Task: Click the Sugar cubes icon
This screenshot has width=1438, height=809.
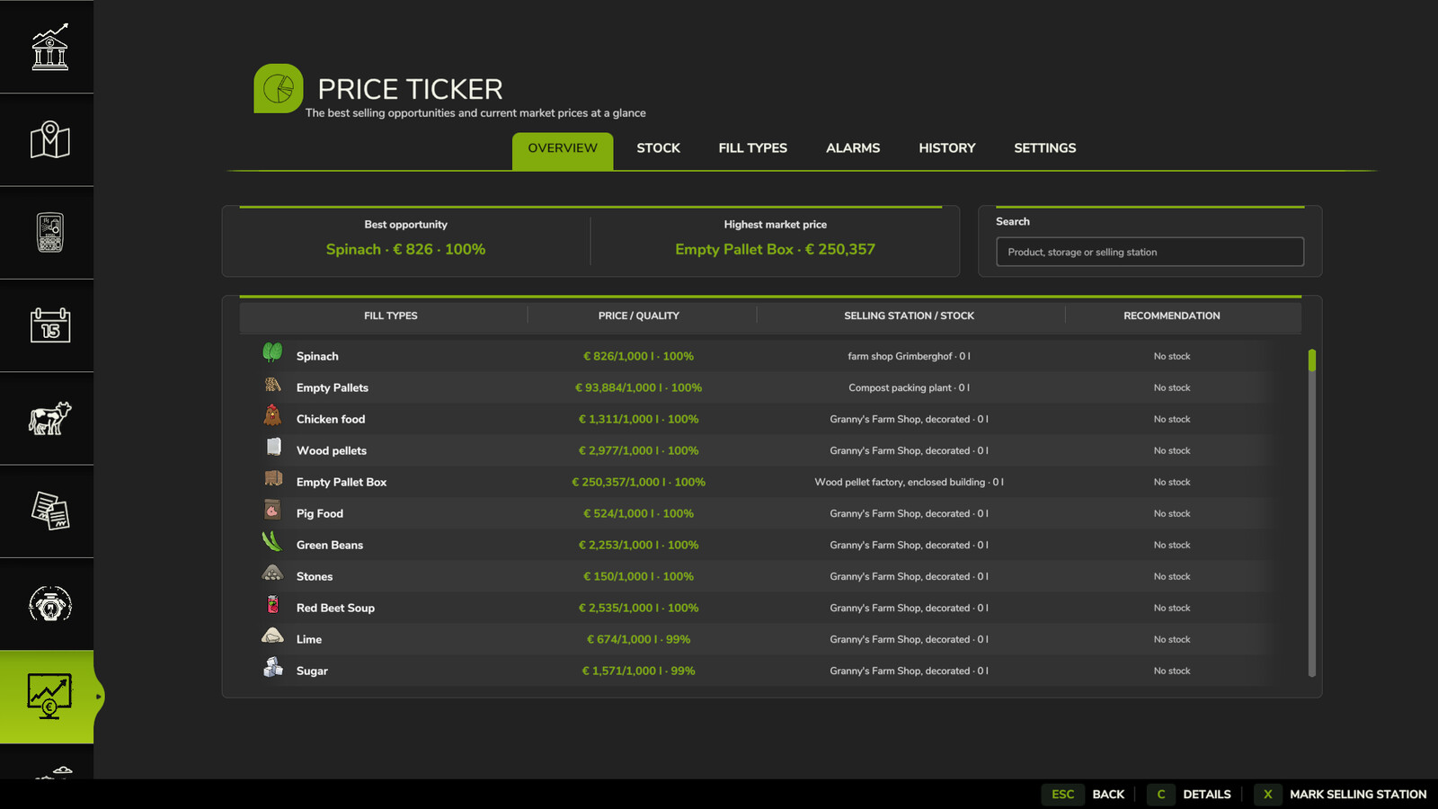Action: (272, 667)
